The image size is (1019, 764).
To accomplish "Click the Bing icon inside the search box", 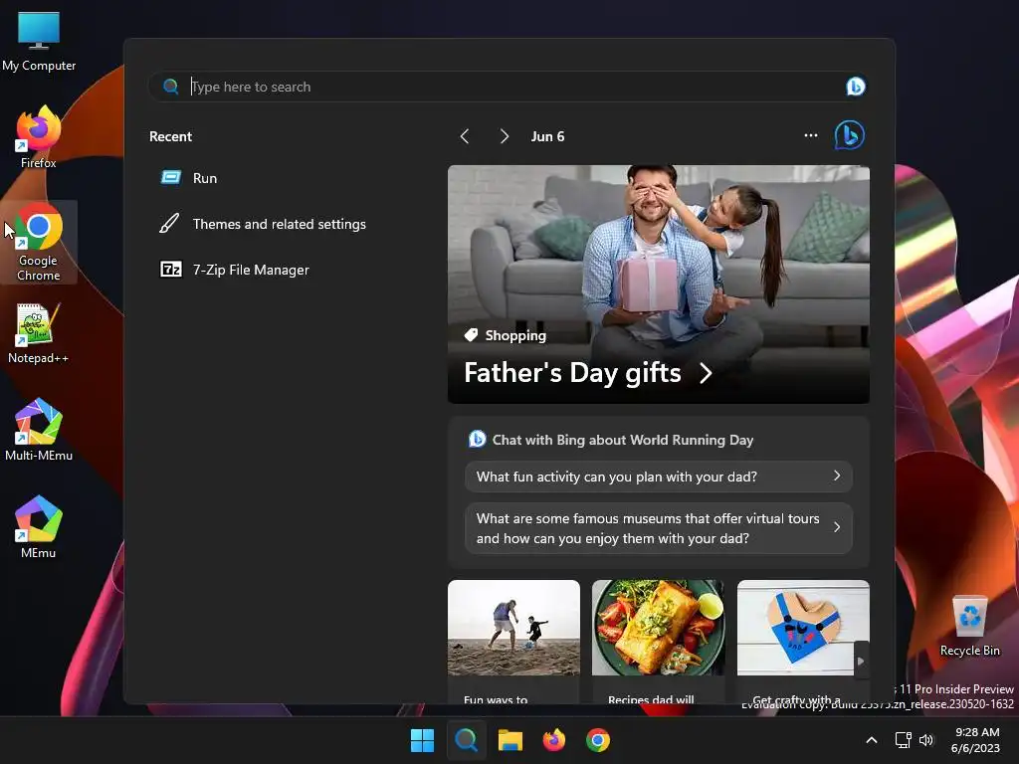I will click(855, 87).
